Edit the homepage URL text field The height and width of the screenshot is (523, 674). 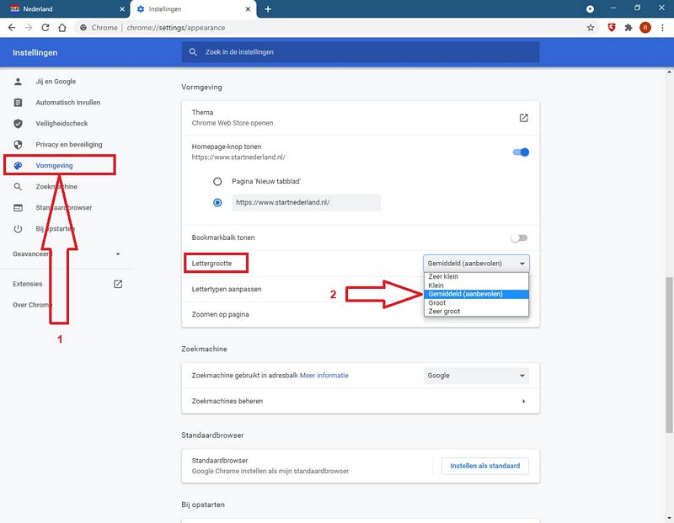[306, 202]
